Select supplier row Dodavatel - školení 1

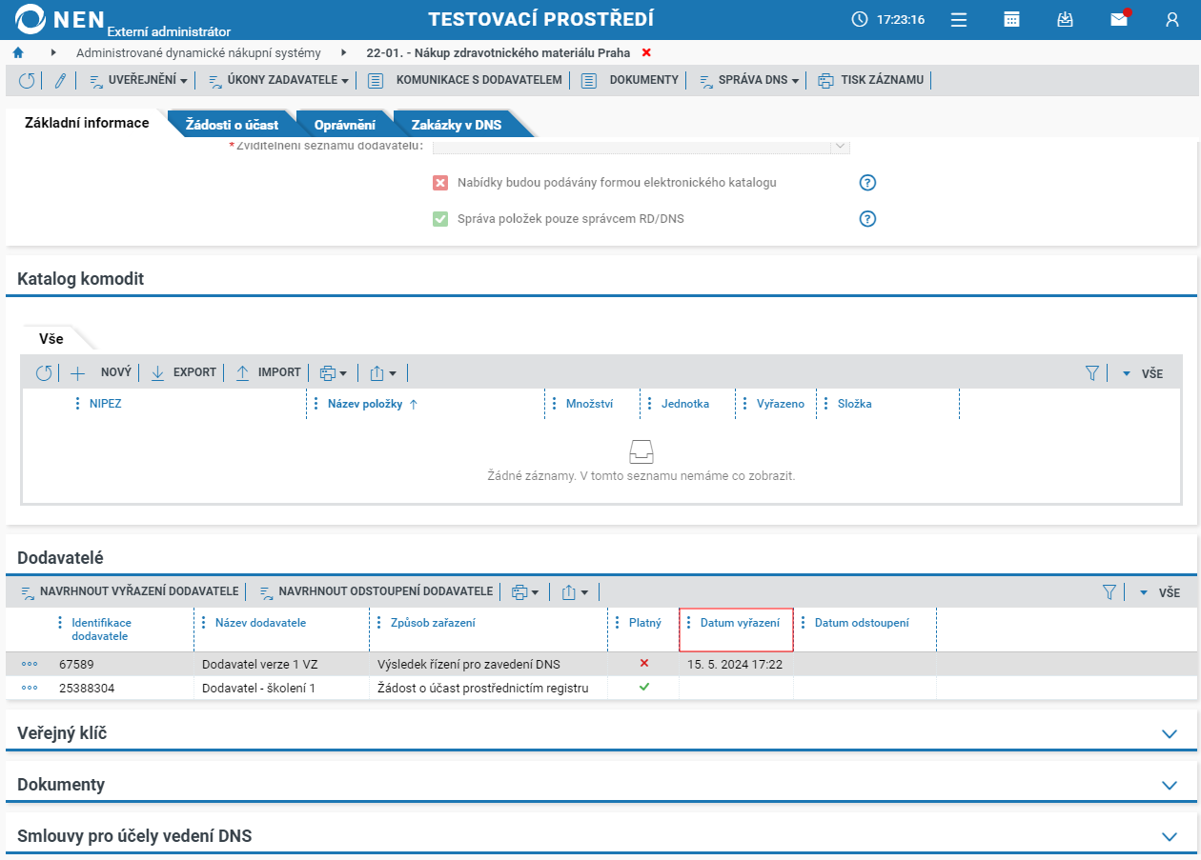(x=257, y=688)
